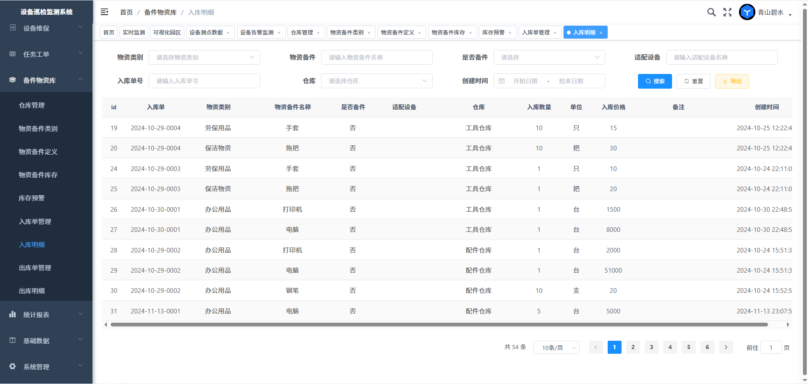Image resolution: width=808 pixels, height=384 pixels.
Task: Click the calendar icon in 创建时间 field
Action: [502, 81]
